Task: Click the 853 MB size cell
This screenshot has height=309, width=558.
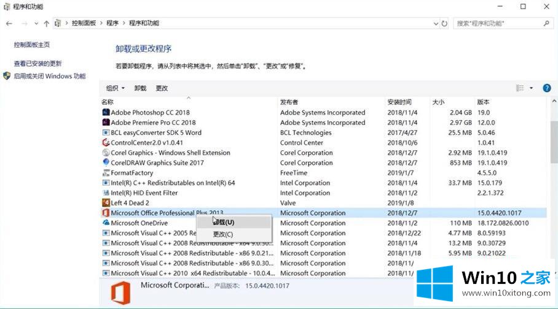Action: pyautogui.click(x=461, y=162)
